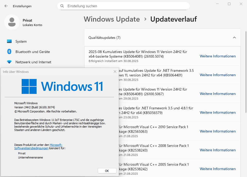Focus the Einstellung suchen search field
Screen dimensions: 247x177
pyautogui.click(x=123, y=6)
